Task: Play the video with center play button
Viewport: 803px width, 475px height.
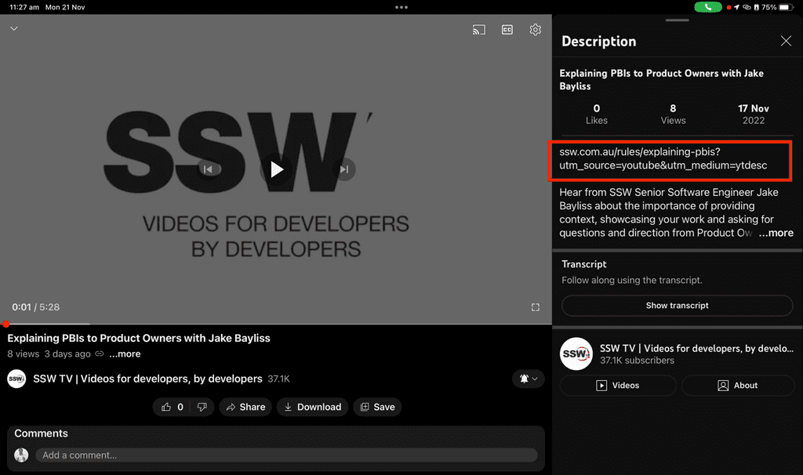Action: (x=276, y=169)
